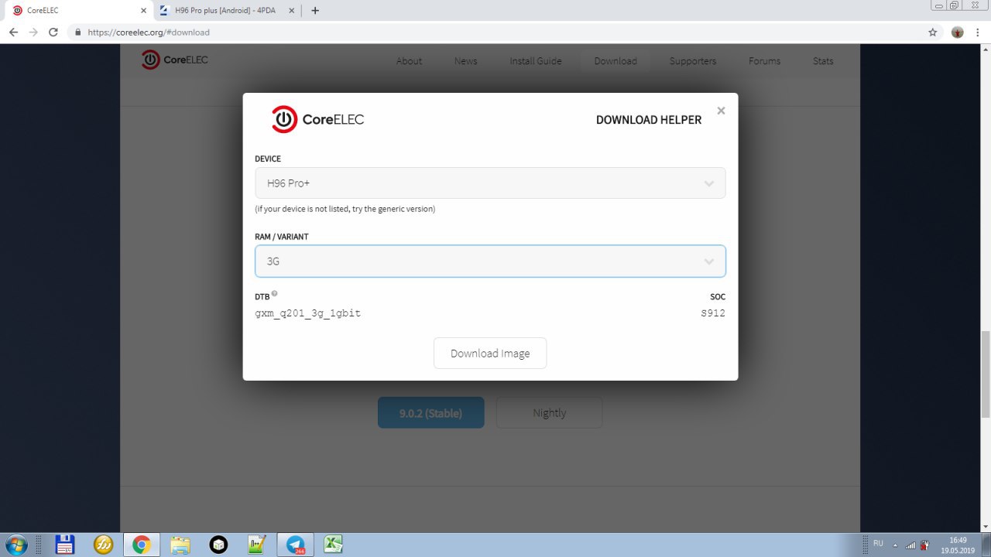This screenshot has height=557, width=991.
Task: Open the Chrome profile avatar
Action: pyautogui.click(x=958, y=32)
